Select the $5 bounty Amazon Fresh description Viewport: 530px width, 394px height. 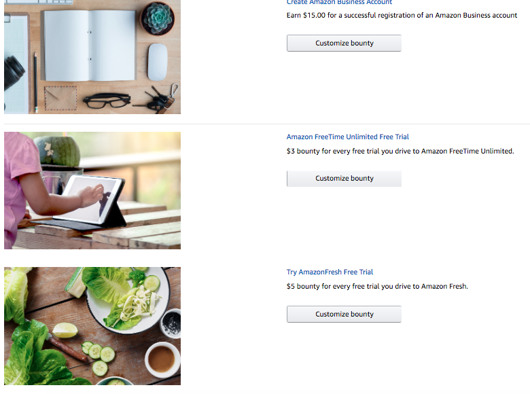[377, 286]
